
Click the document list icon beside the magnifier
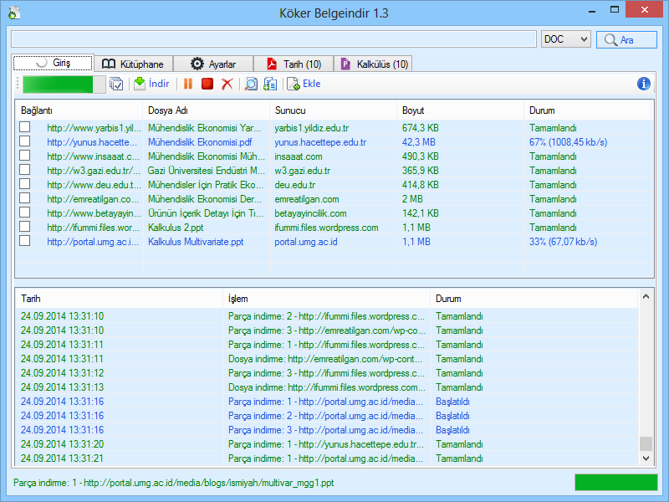(x=270, y=84)
